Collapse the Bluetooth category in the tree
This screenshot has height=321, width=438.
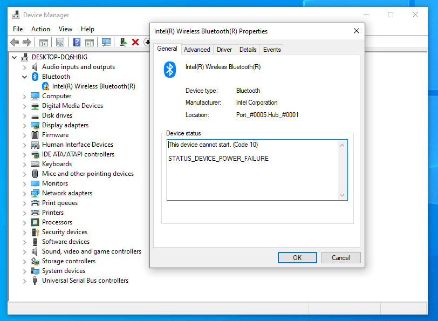24,76
